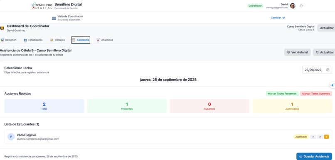This screenshot has height=160, width=335.
Task: Click the Curso Semillero Digital label at top right
Action: pos(301,27)
